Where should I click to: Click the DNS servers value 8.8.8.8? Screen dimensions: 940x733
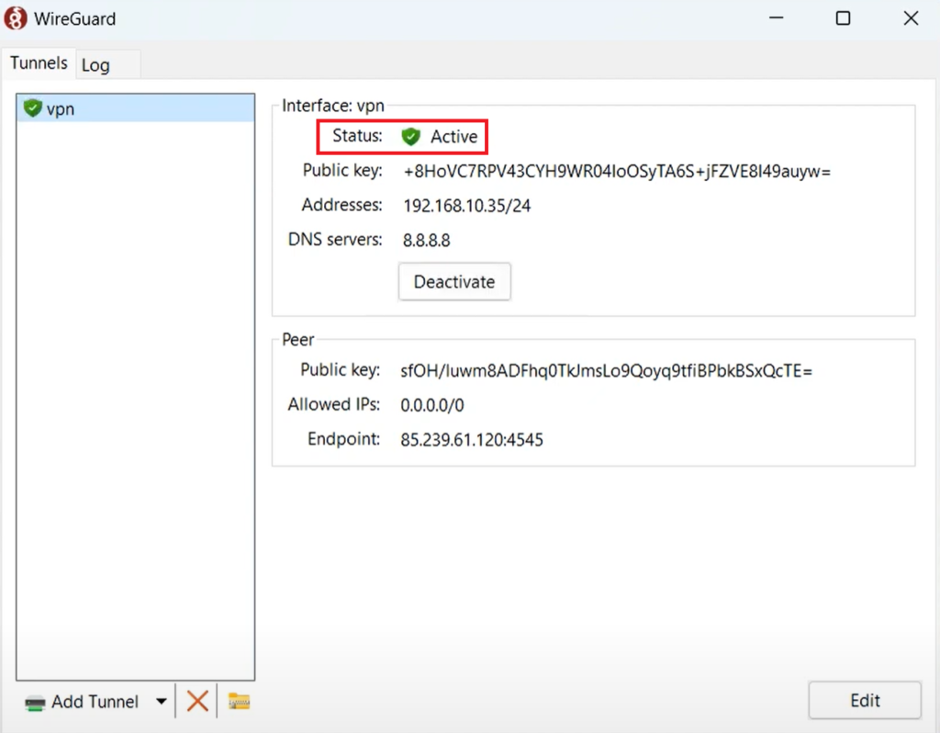426,240
